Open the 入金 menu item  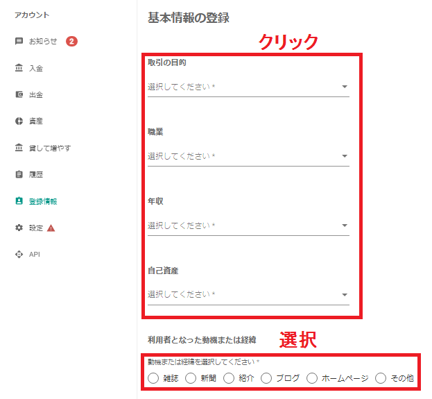36,68
